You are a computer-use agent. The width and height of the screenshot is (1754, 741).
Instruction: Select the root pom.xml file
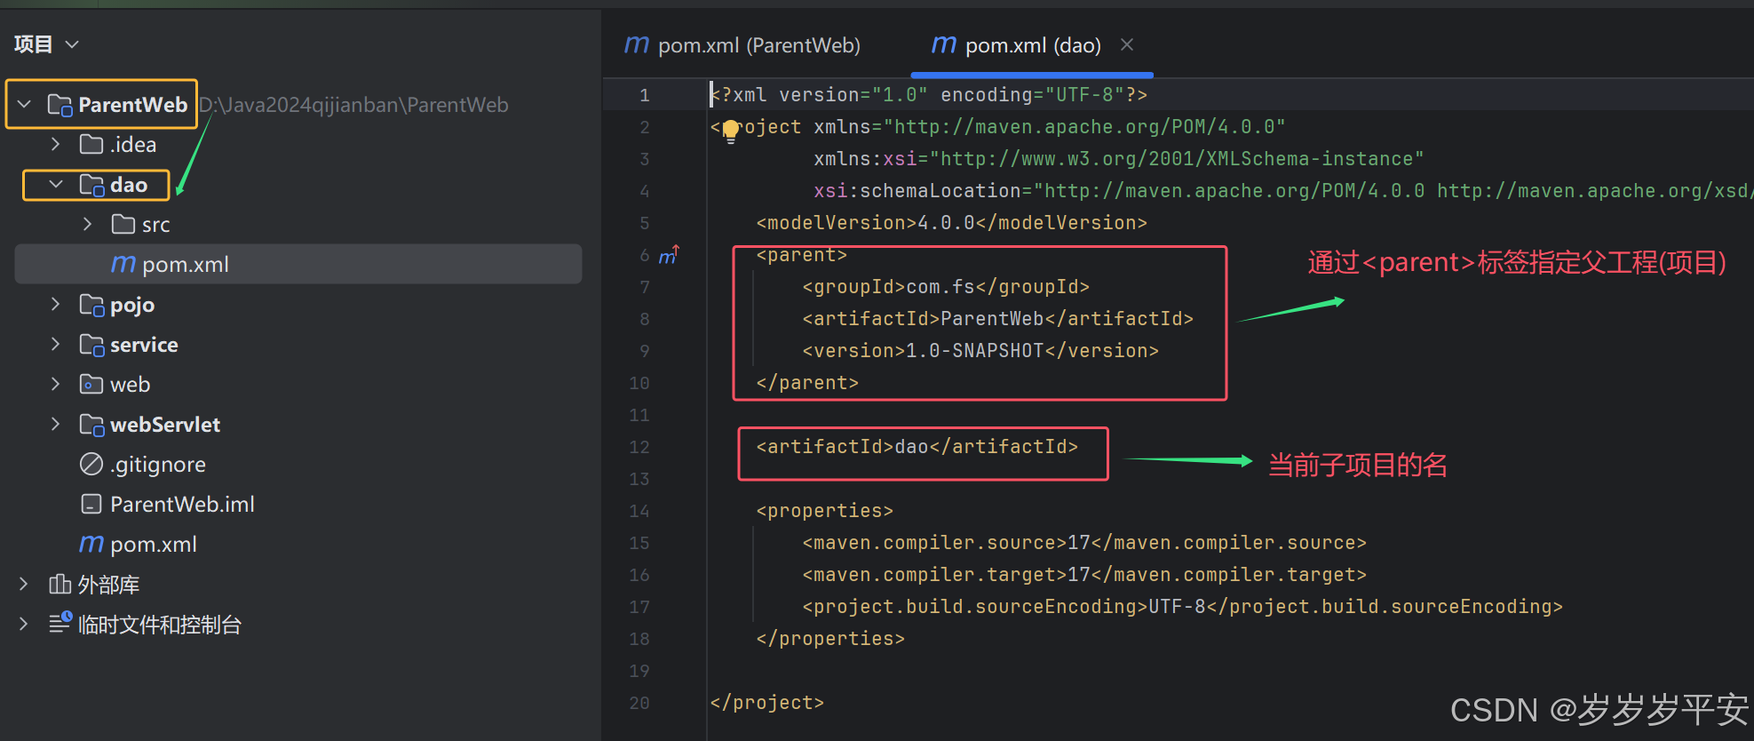(x=154, y=545)
